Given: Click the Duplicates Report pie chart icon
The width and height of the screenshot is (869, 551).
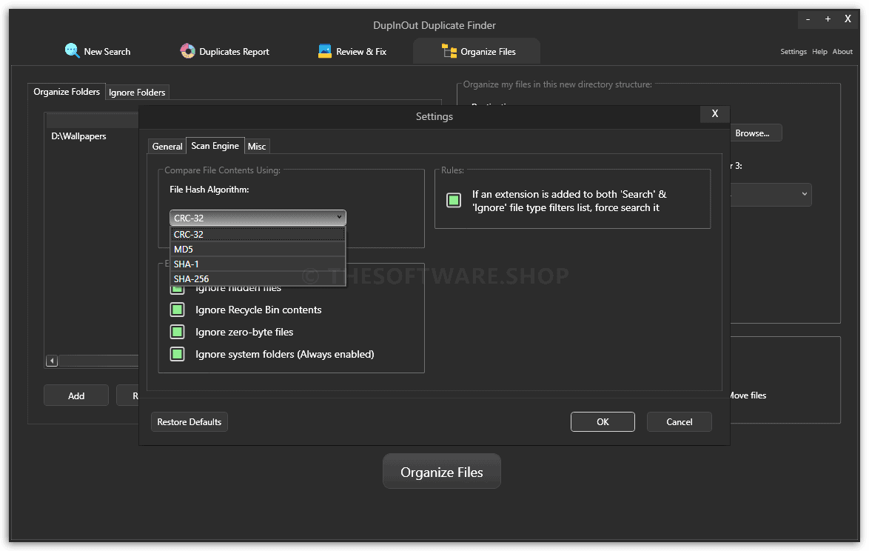Looking at the screenshot, I should [187, 51].
